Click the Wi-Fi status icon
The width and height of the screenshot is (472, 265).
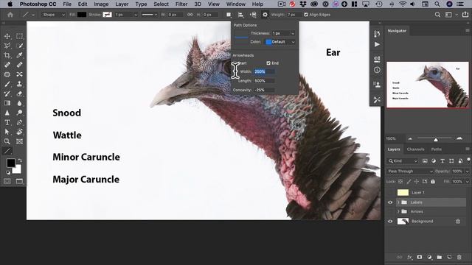click(x=403, y=4)
